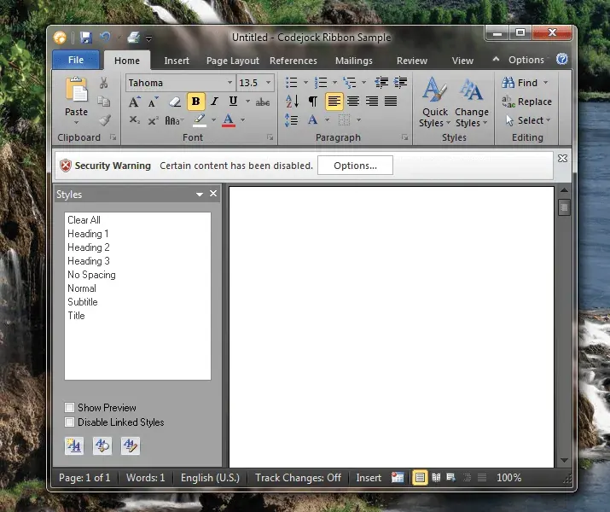Toggle Align Left paragraph button

334,102
